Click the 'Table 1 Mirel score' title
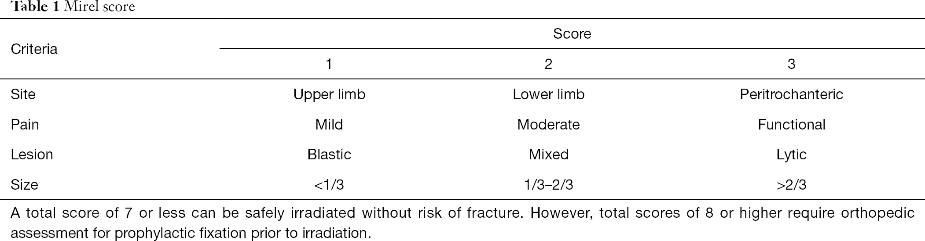The height and width of the screenshot is (241, 925). 73,7
